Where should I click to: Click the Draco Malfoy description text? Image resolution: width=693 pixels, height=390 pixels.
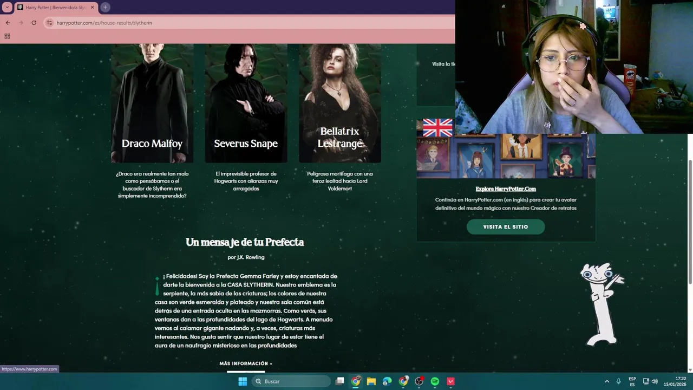point(152,185)
